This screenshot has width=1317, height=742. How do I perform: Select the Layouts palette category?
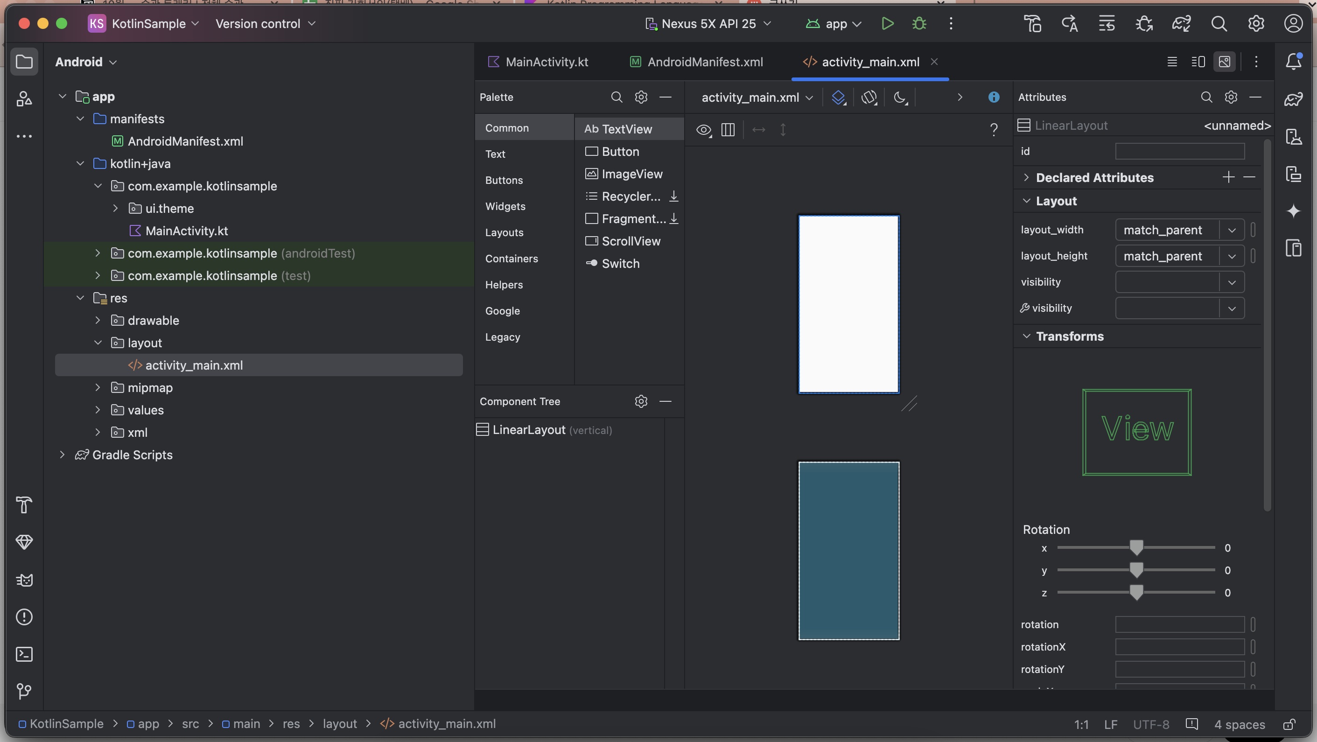pos(504,232)
